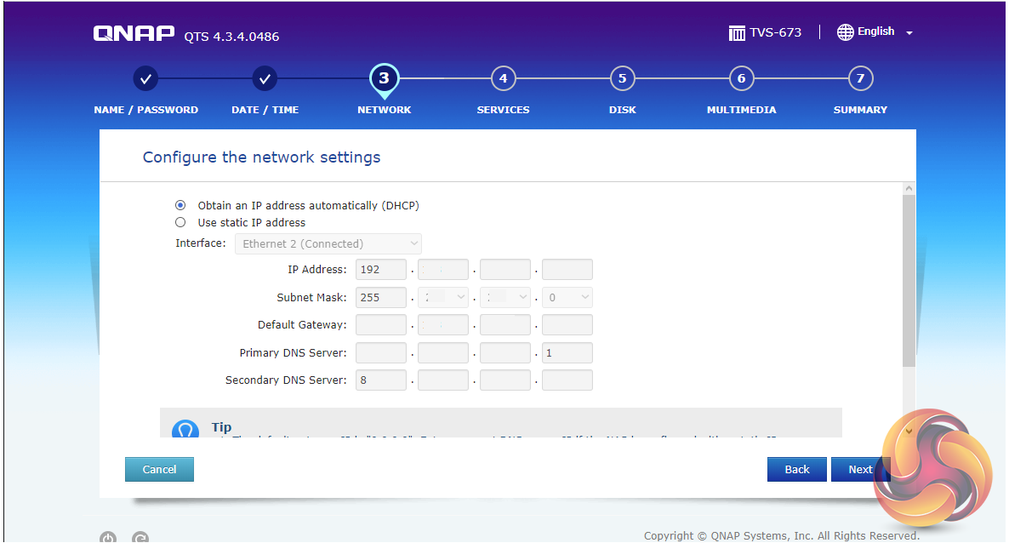The image size is (1009, 543).
Task: Go to step 2 Date / Time checkmark
Action: point(265,79)
